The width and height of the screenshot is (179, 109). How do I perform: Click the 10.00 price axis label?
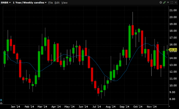point(173,85)
